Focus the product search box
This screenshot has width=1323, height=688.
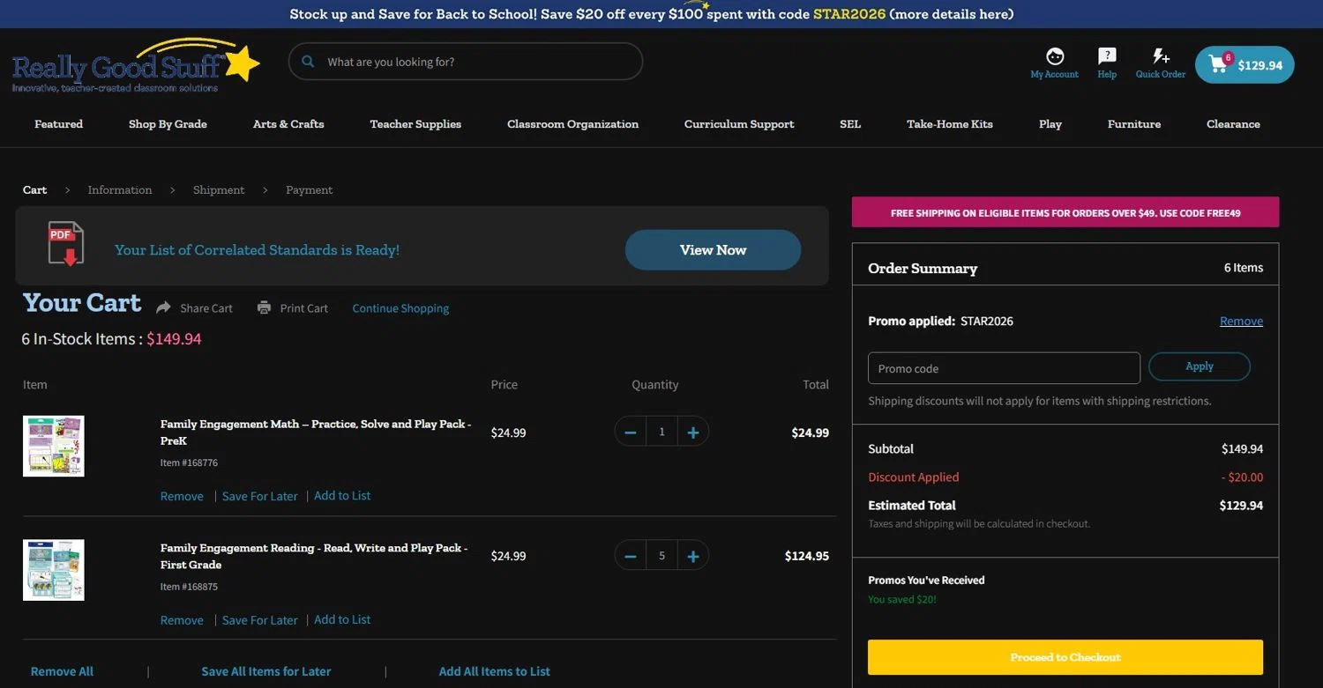click(466, 62)
